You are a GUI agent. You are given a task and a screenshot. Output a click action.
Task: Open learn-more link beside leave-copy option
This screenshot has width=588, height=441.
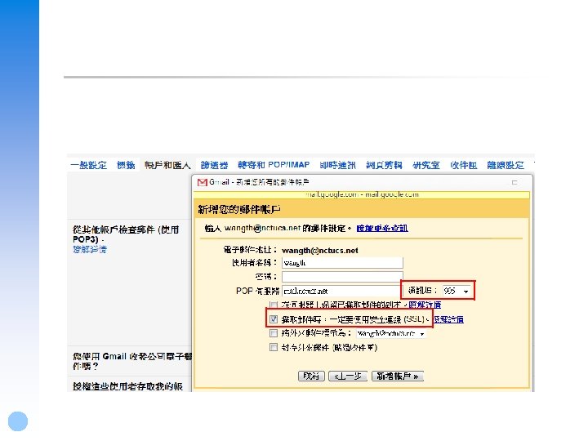[x=425, y=305]
